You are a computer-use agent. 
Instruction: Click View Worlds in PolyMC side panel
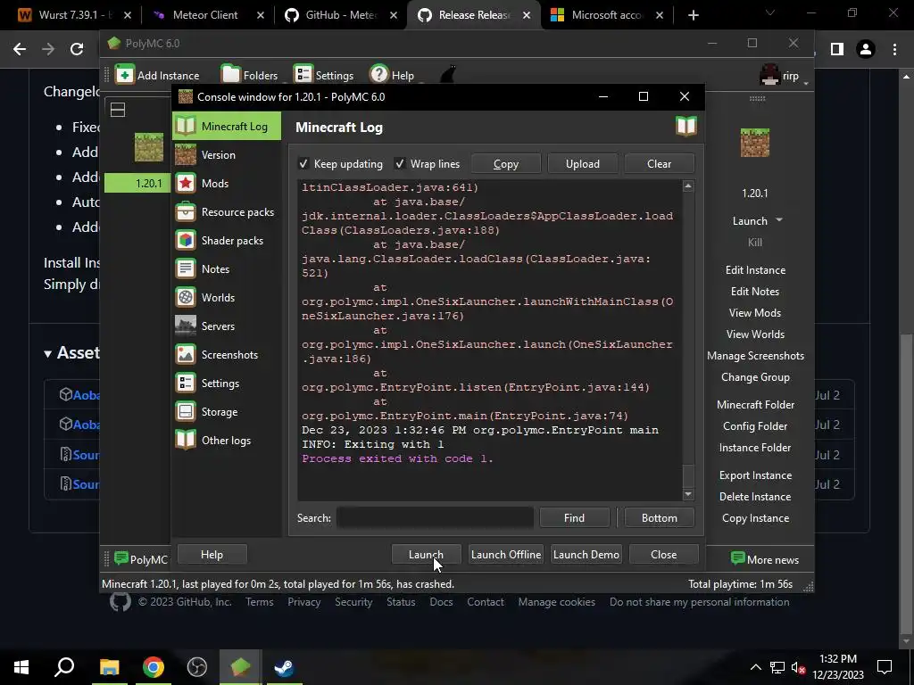pyautogui.click(x=755, y=334)
